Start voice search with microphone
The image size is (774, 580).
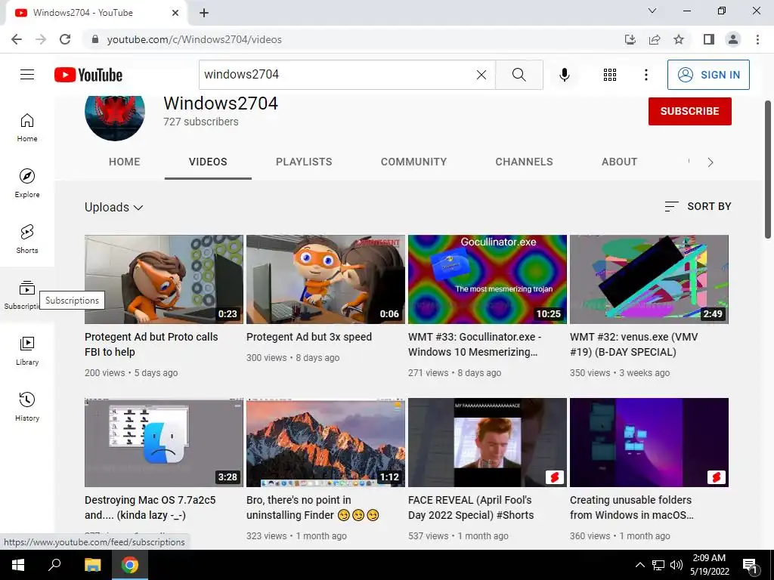(564, 75)
